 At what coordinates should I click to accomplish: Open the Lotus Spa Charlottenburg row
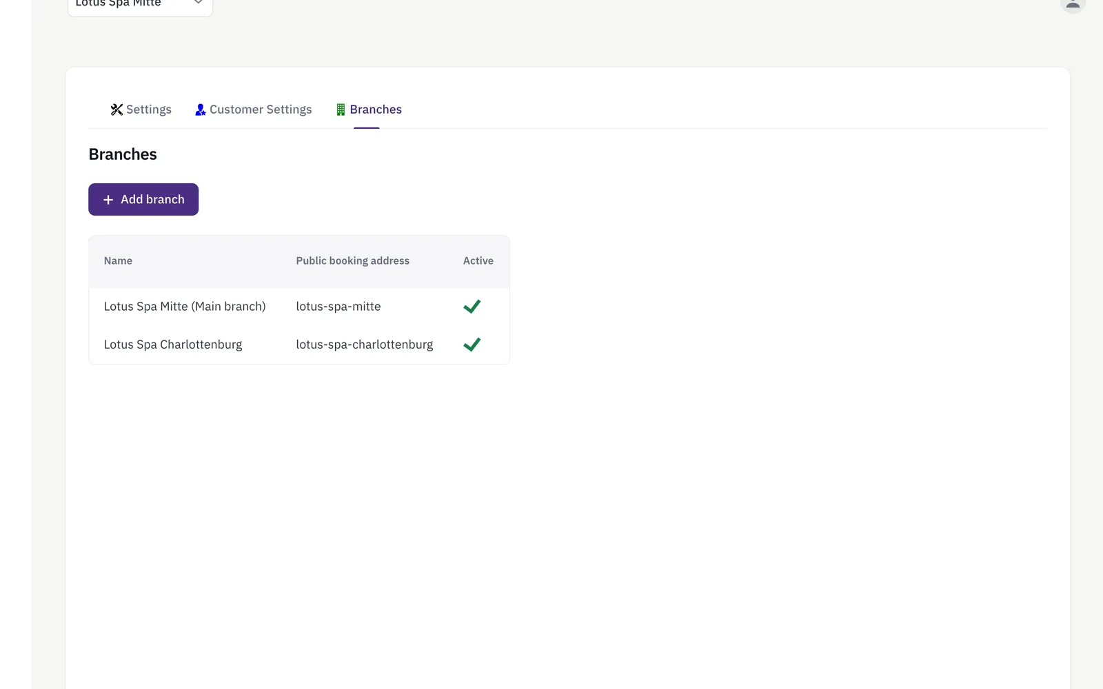point(299,344)
